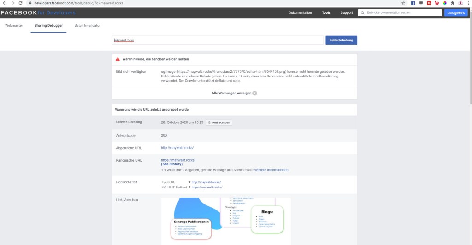This screenshot has height=245, width=472.
Task: Switch to the Batch Invalidator tab
Action: click(87, 25)
